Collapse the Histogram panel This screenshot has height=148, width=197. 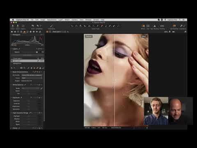pos(11,35)
